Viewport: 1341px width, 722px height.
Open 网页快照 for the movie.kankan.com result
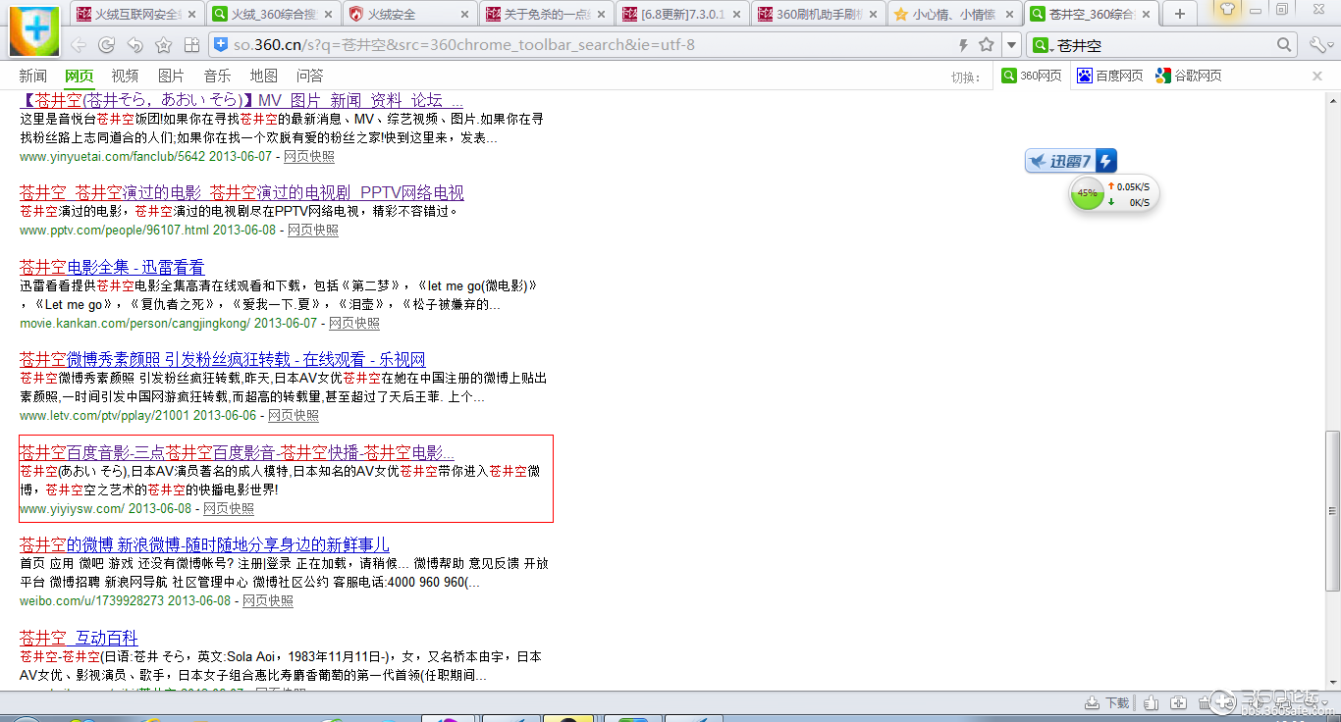(354, 323)
